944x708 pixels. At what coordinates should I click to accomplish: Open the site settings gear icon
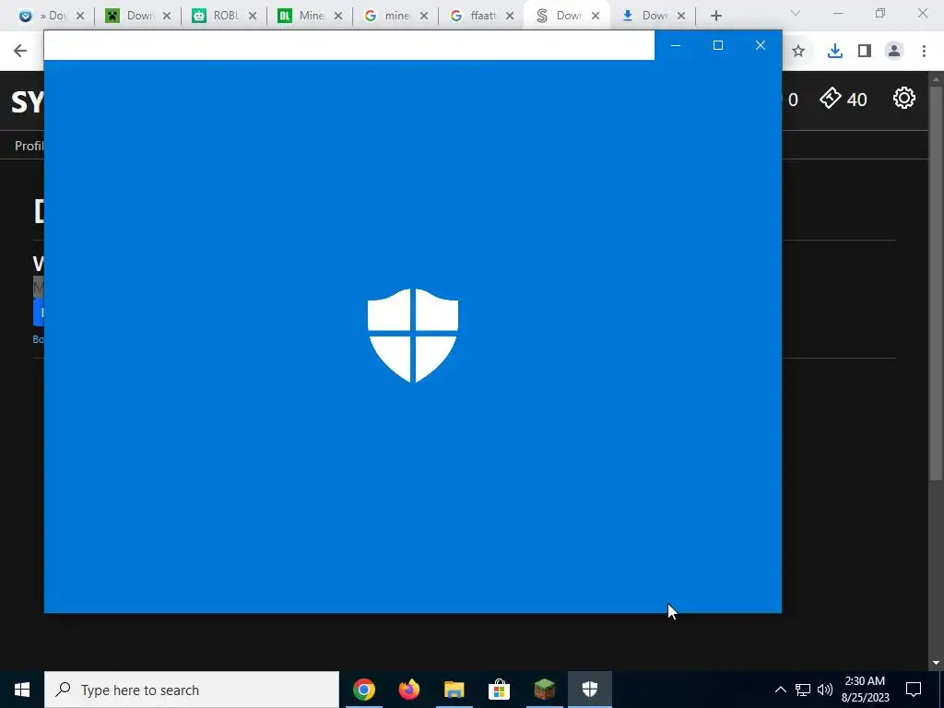point(903,98)
